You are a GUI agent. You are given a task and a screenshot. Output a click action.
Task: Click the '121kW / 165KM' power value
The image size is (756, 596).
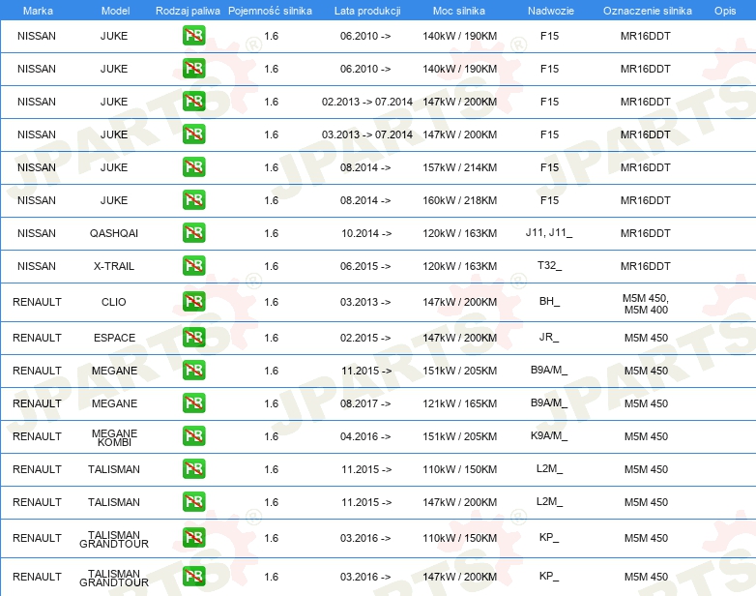click(459, 403)
